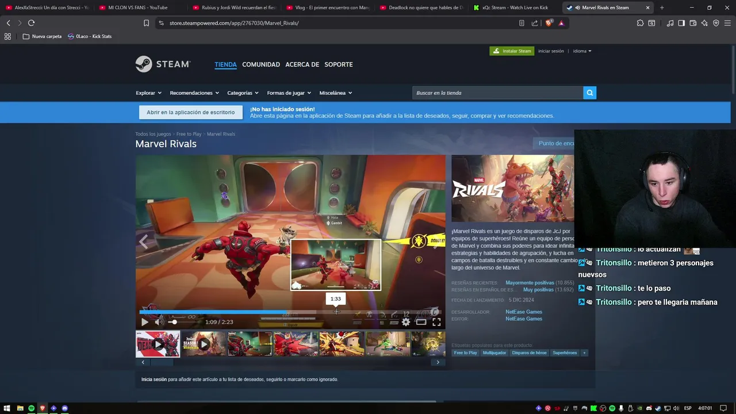The image size is (736, 414).
Task: Open a new browser tab
Action: 662,7
